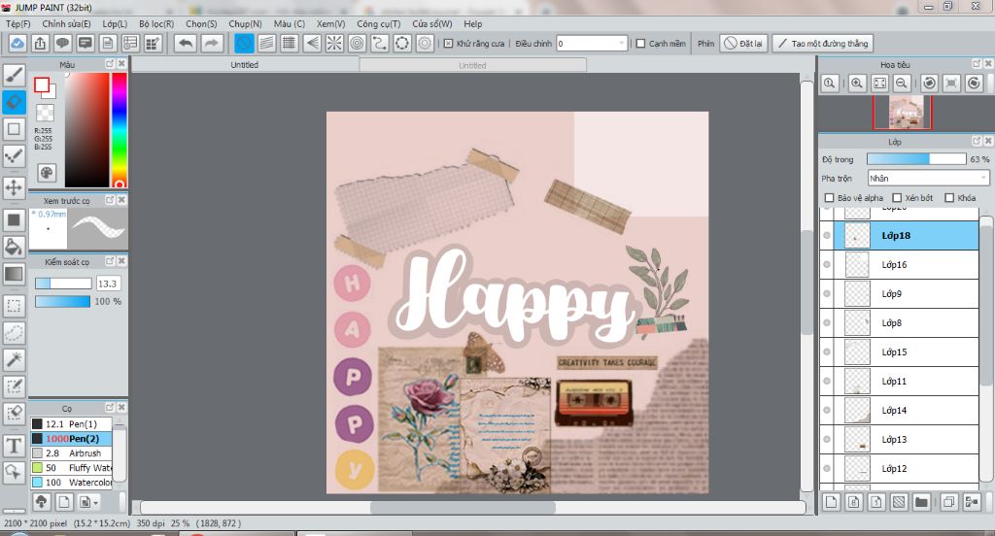Enable vanishing point snap
Viewport: 995px width, 536px height.
tap(312, 43)
